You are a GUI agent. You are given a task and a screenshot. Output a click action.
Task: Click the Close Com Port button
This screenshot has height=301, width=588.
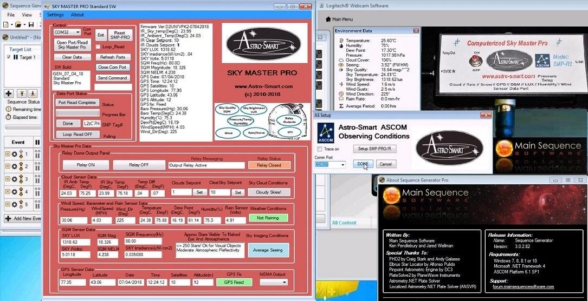tap(113, 68)
